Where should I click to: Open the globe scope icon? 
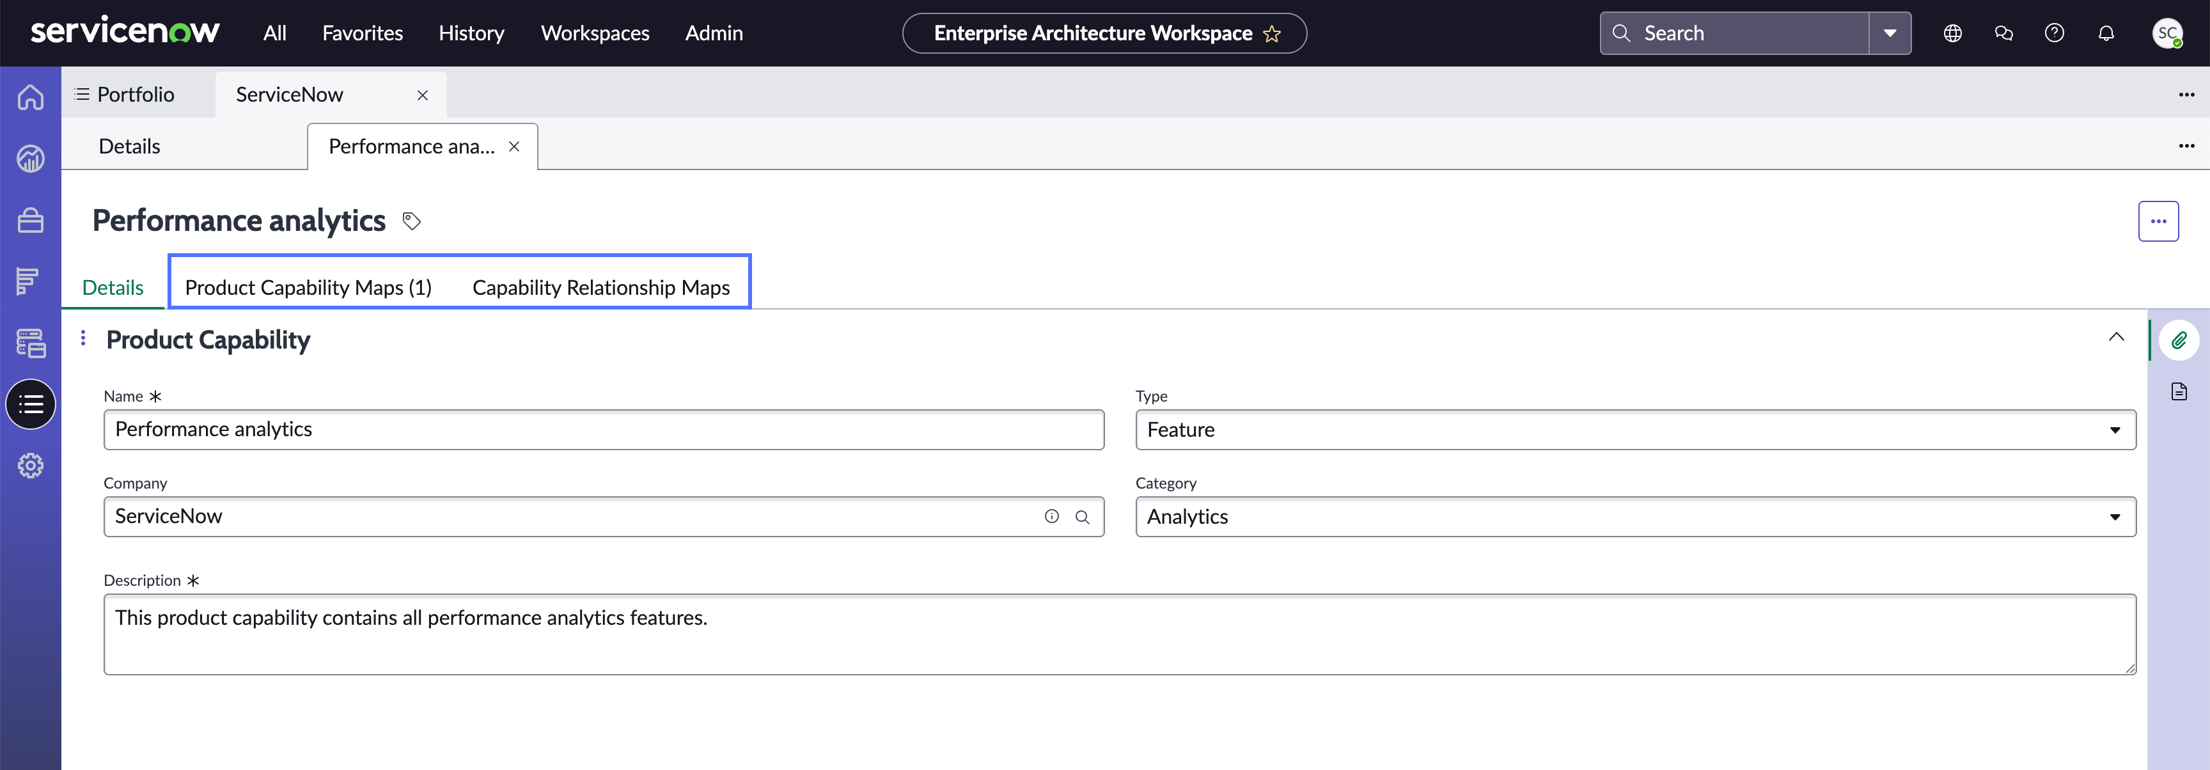coord(1953,33)
